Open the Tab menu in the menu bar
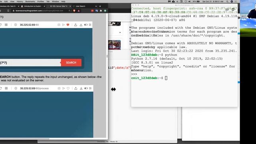The height and width of the screenshot is (144, 256). point(48,2)
